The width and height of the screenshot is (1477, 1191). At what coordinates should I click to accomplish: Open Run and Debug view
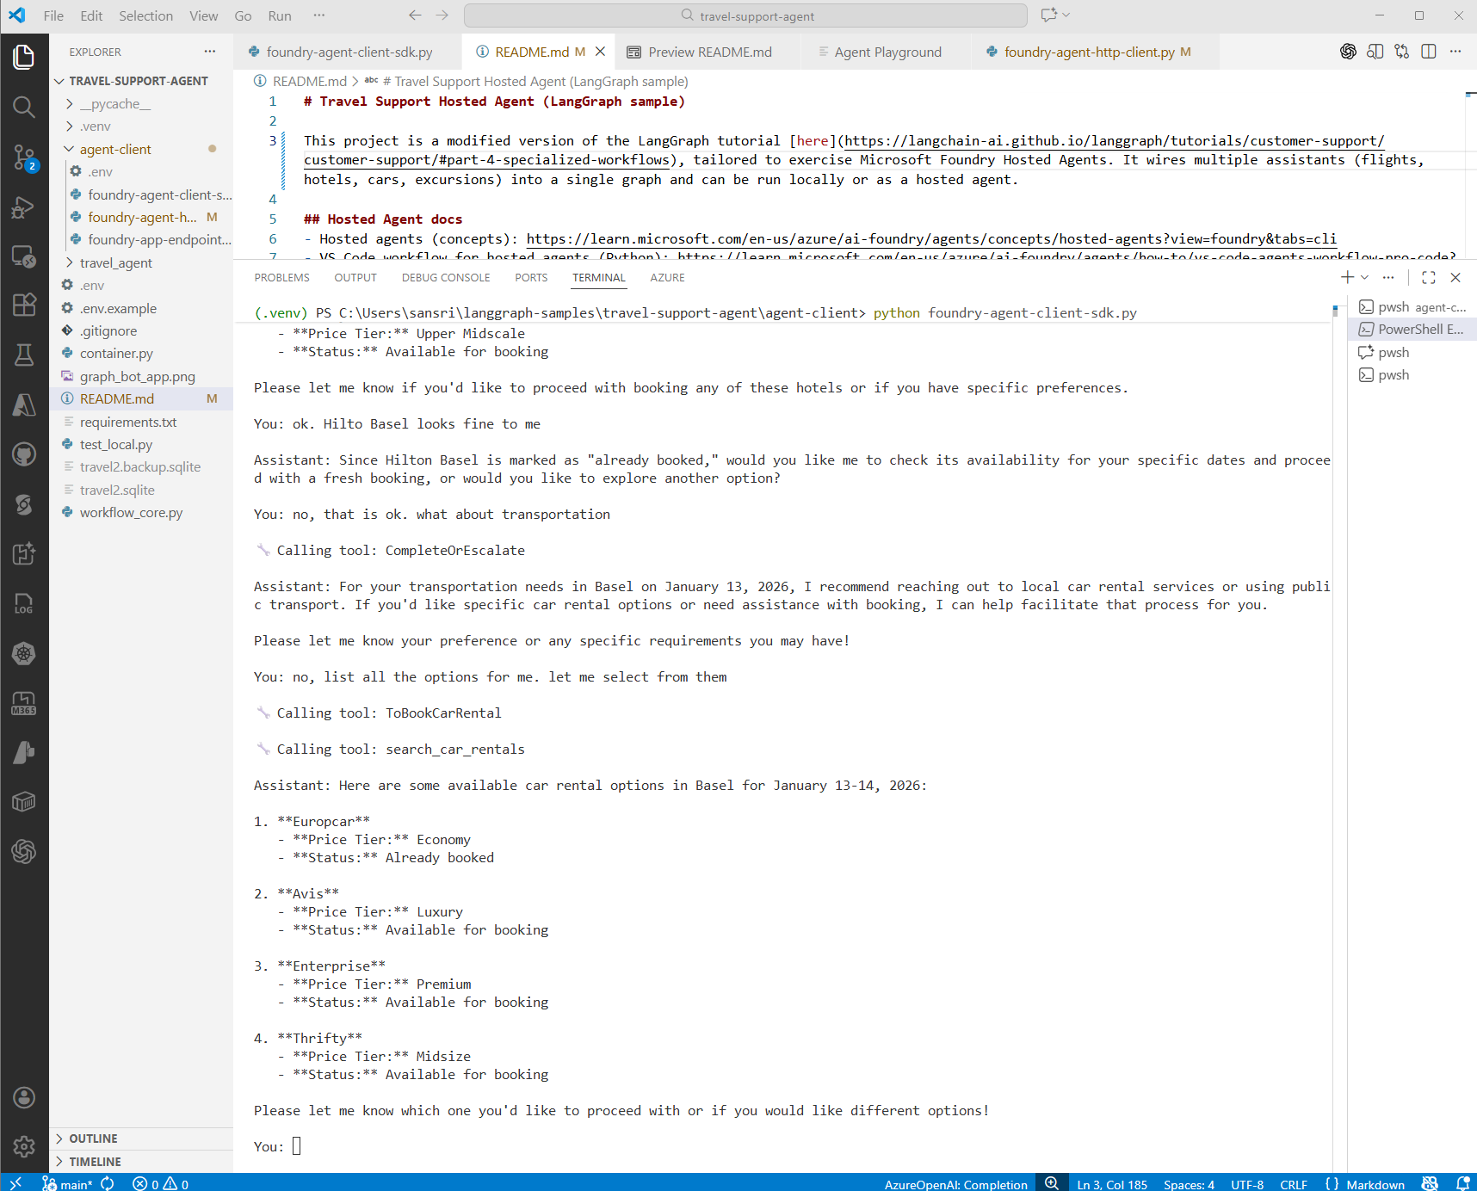click(24, 207)
